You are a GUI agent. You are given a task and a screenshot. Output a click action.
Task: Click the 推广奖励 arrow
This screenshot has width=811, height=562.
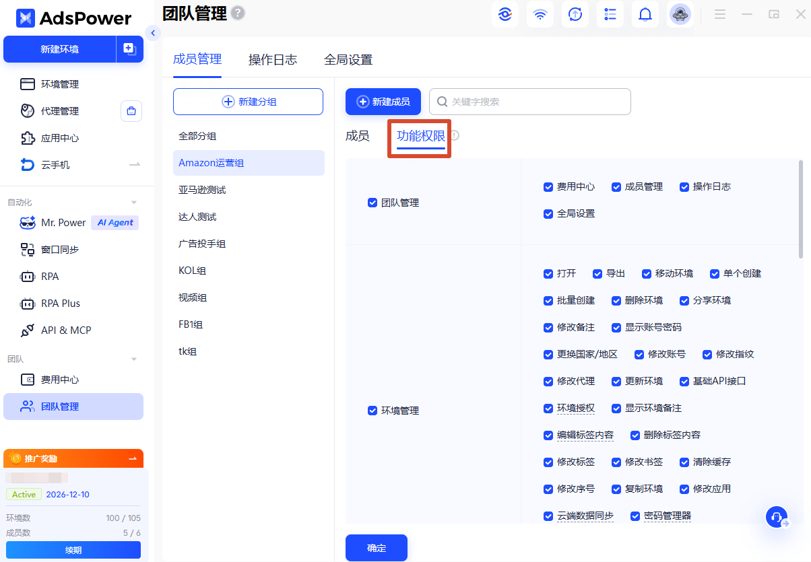pyautogui.click(x=133, y=458)
